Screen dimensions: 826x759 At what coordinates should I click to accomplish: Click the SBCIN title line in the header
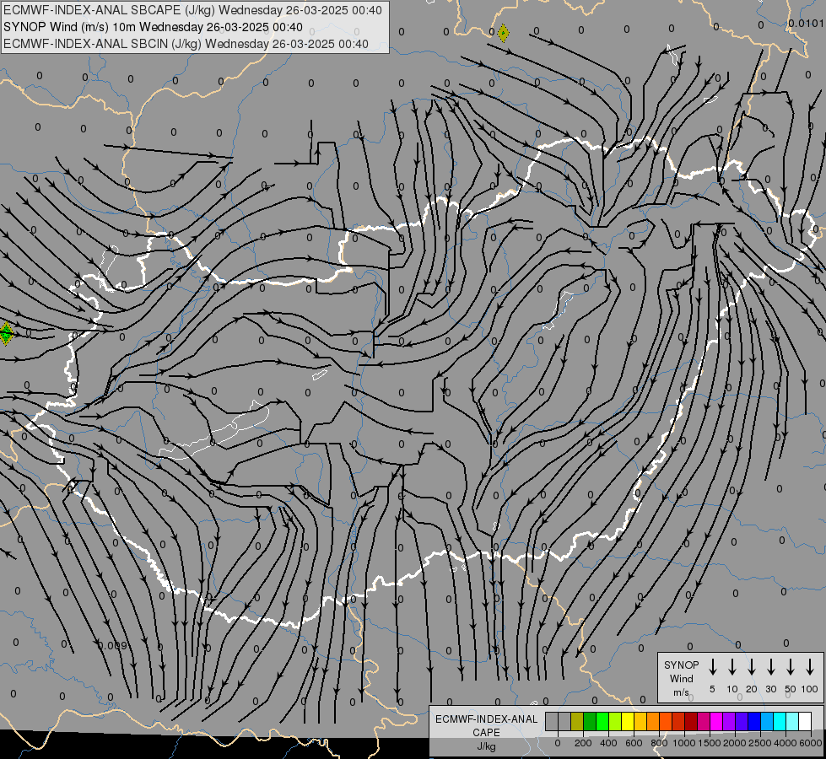click(x=186, y=44)
